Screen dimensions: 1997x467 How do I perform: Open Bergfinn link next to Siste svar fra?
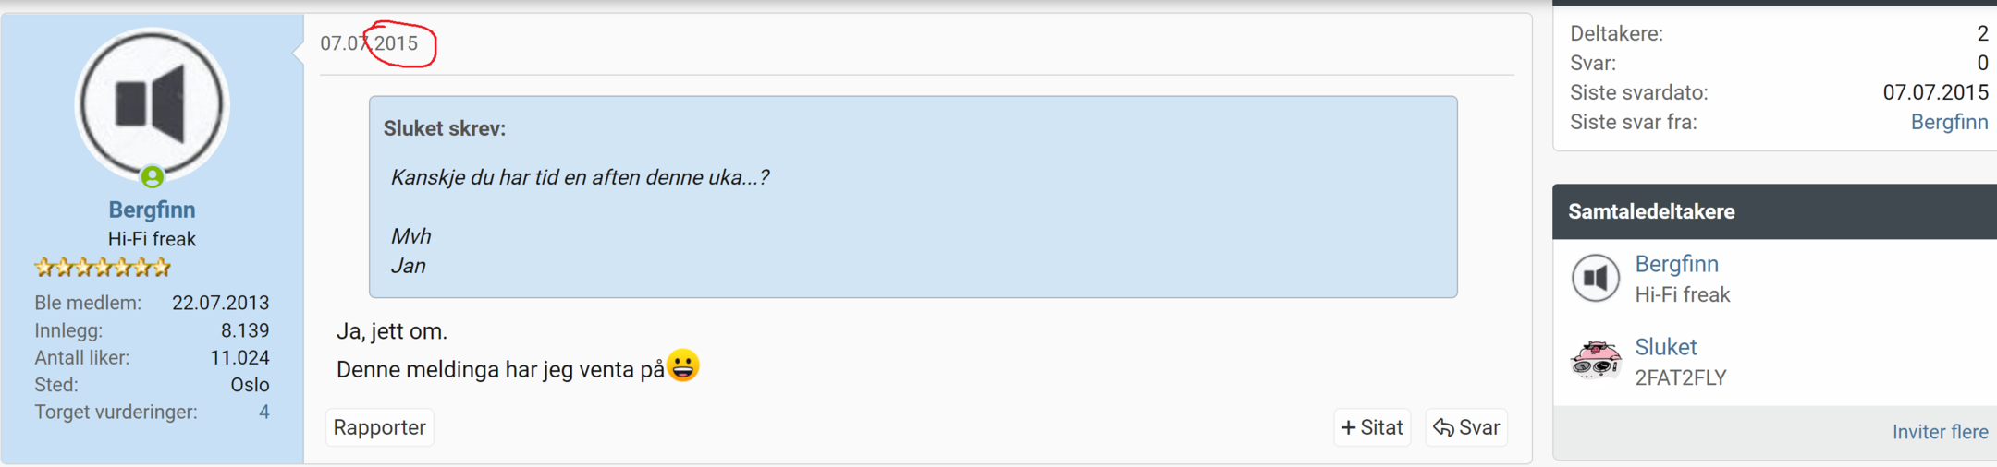(x=1949, y=122)
